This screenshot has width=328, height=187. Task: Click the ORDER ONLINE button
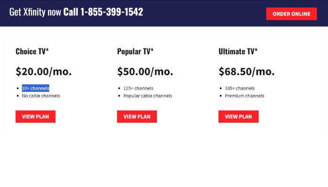[291, 14]
